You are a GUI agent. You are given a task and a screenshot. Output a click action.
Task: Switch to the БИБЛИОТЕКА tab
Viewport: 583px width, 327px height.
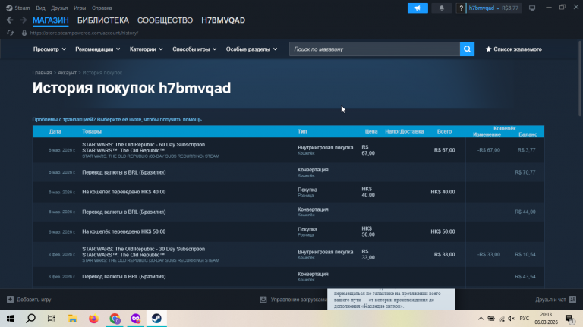coord(103,20)
